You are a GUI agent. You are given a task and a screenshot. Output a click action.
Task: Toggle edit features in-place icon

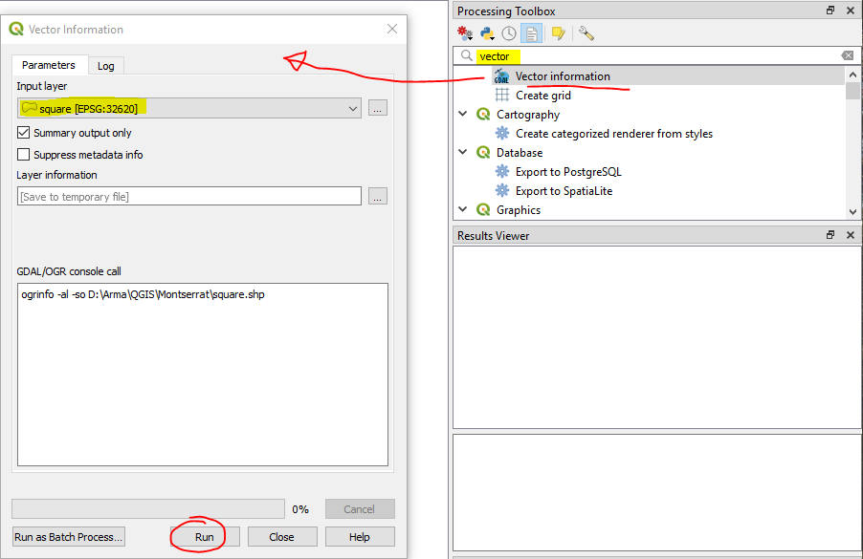[559, 33]
